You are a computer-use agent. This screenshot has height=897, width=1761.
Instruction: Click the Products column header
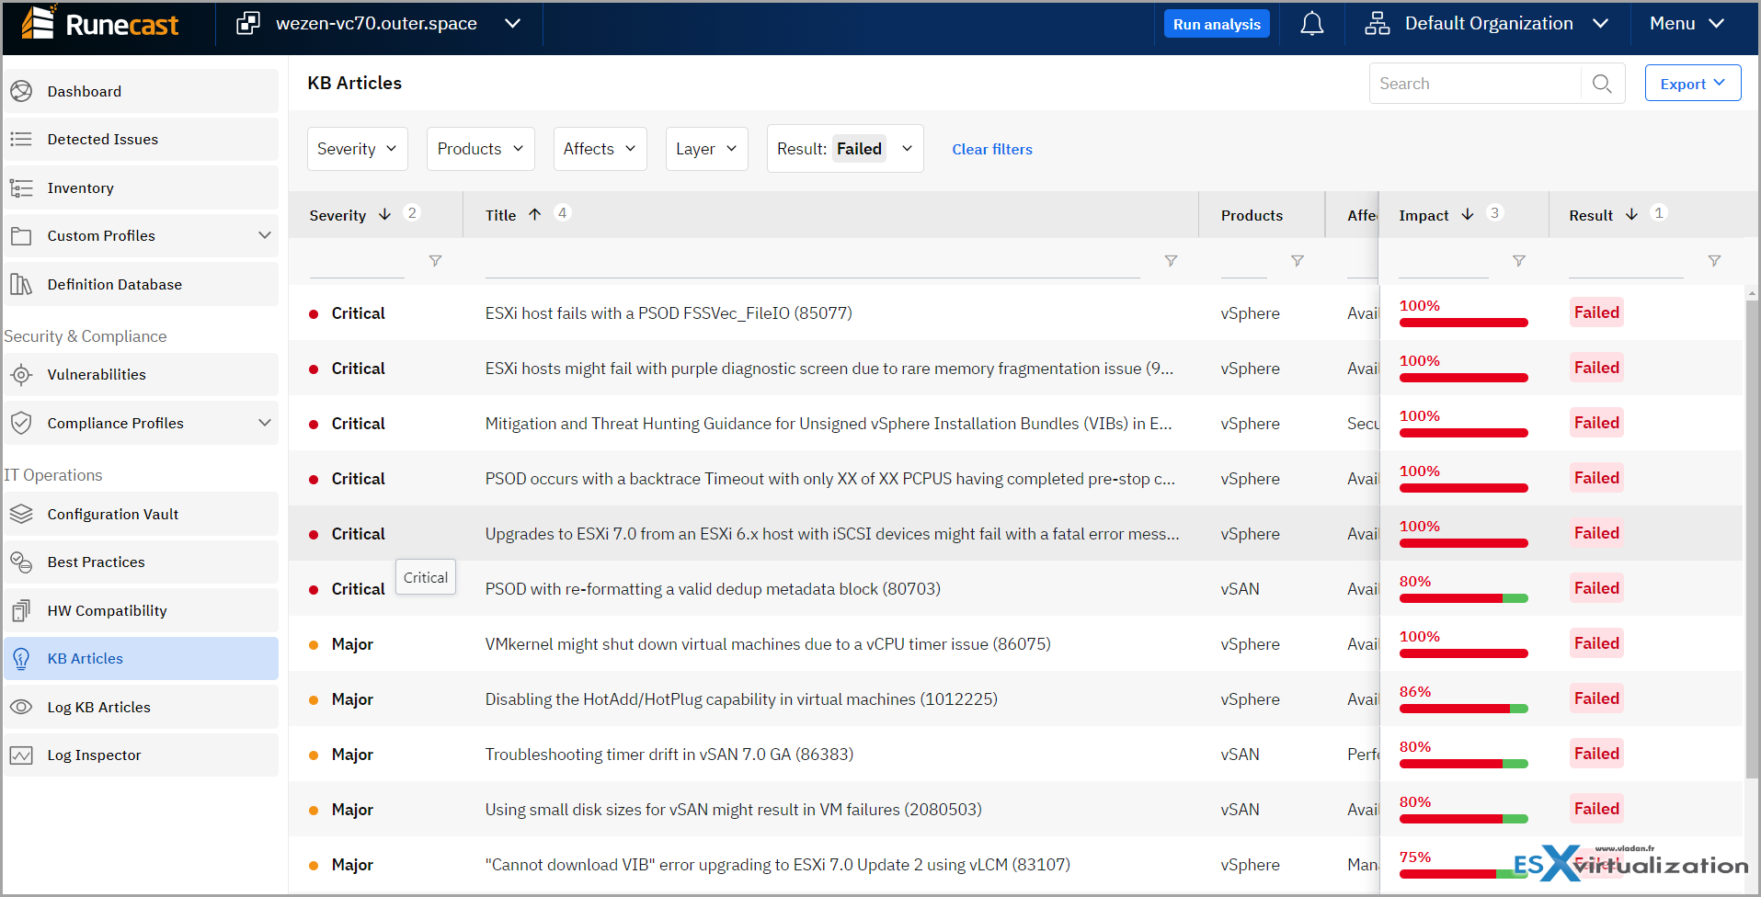click(x=1252, y=215)
